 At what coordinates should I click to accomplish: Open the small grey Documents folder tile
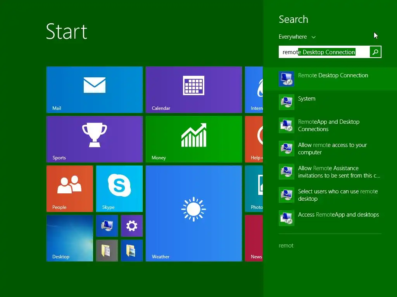point(107,251)
